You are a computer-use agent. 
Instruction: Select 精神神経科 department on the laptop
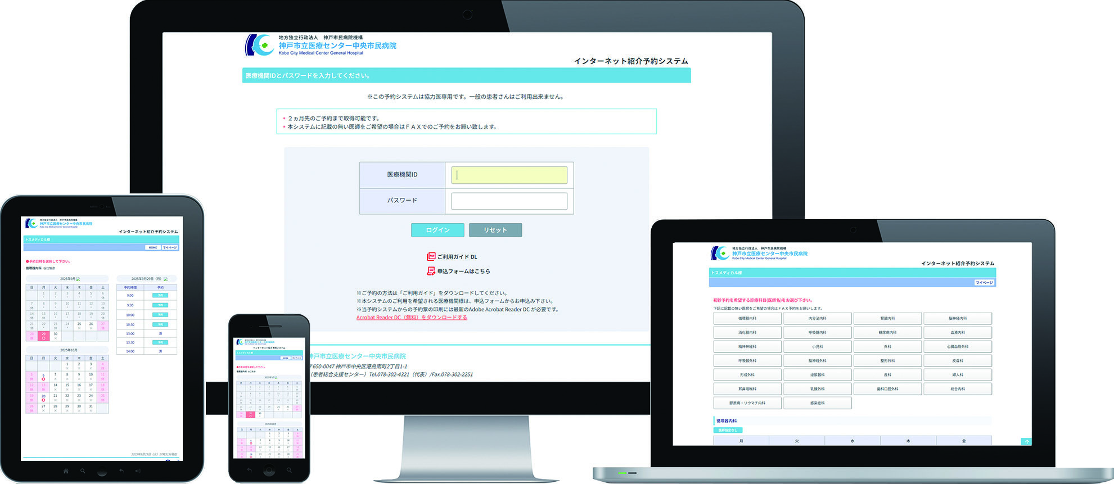click(747, 346)
